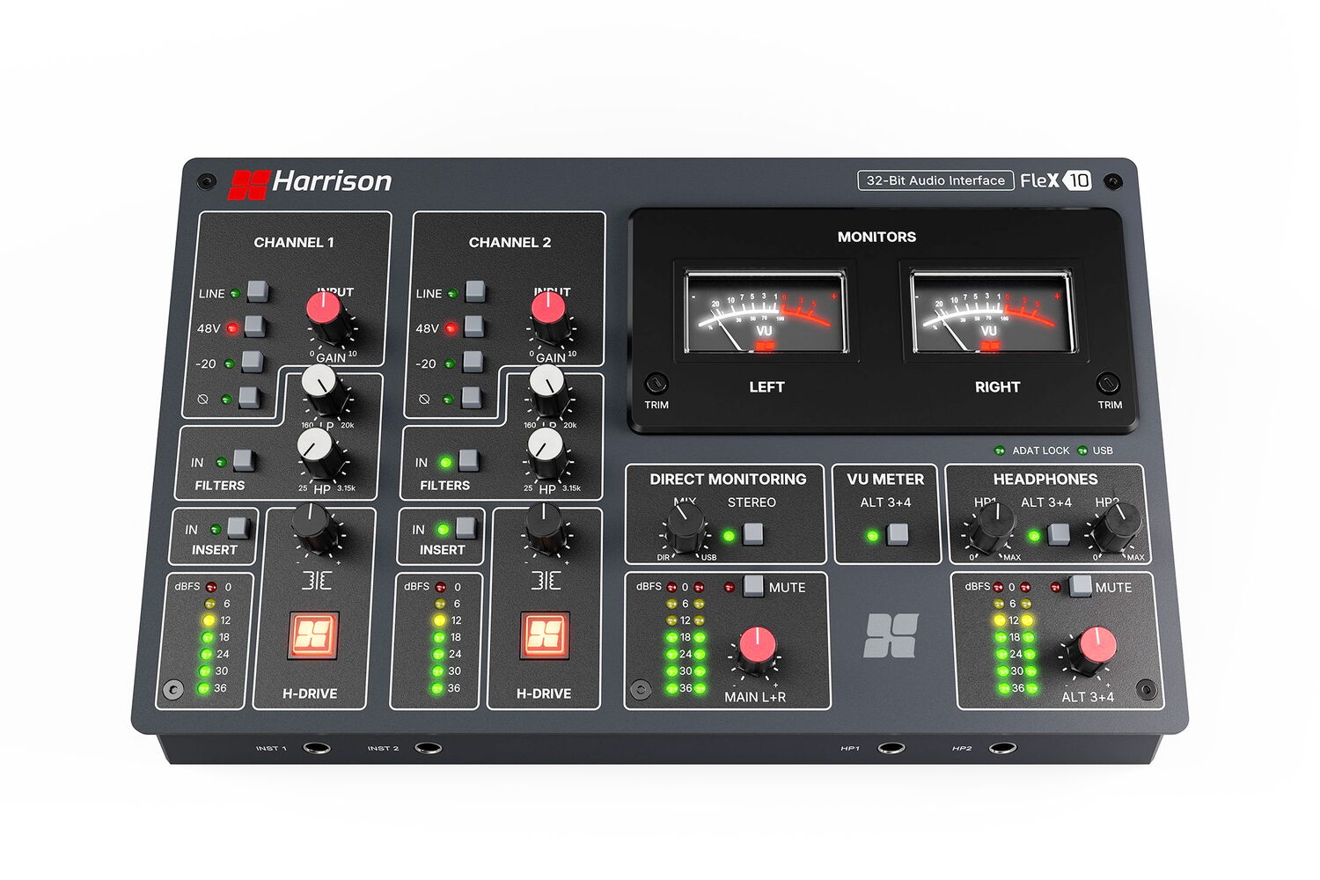Click the red MAIN L+R level knob
The width and height of the screenshot is (1320, 880).
[756, 651]
